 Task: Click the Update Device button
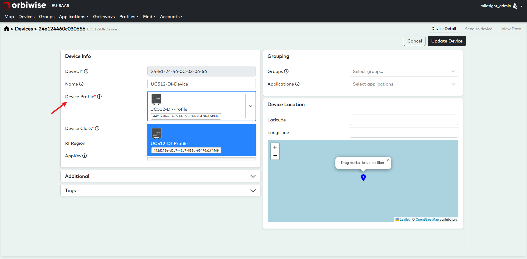point(447,41)
